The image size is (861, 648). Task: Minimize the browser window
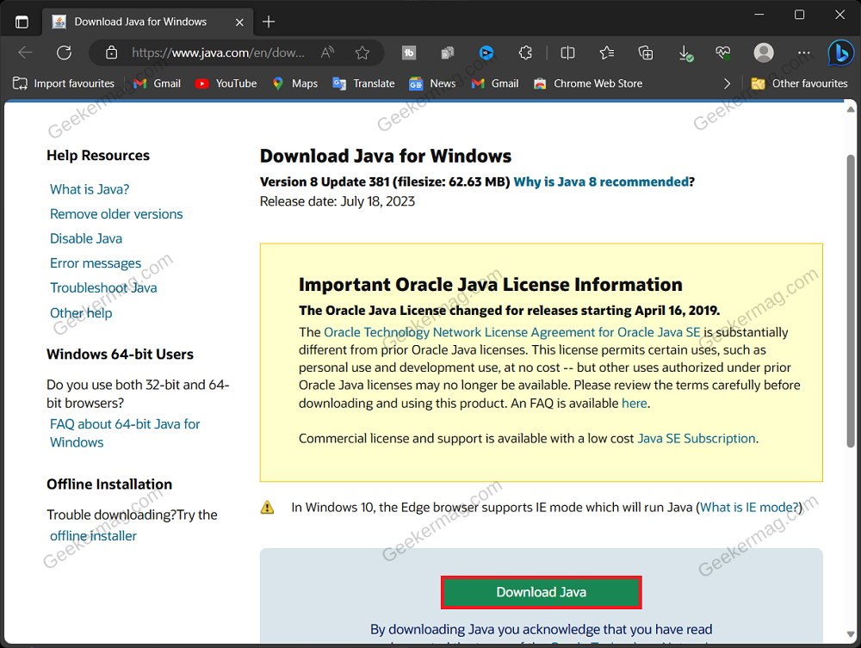pyautogui.click(x=759, y=15)
